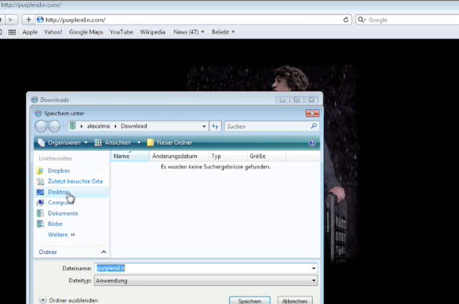Open Dokumente from the favorites sidebar
Screen dimensions: 459x304
[62, 213]
